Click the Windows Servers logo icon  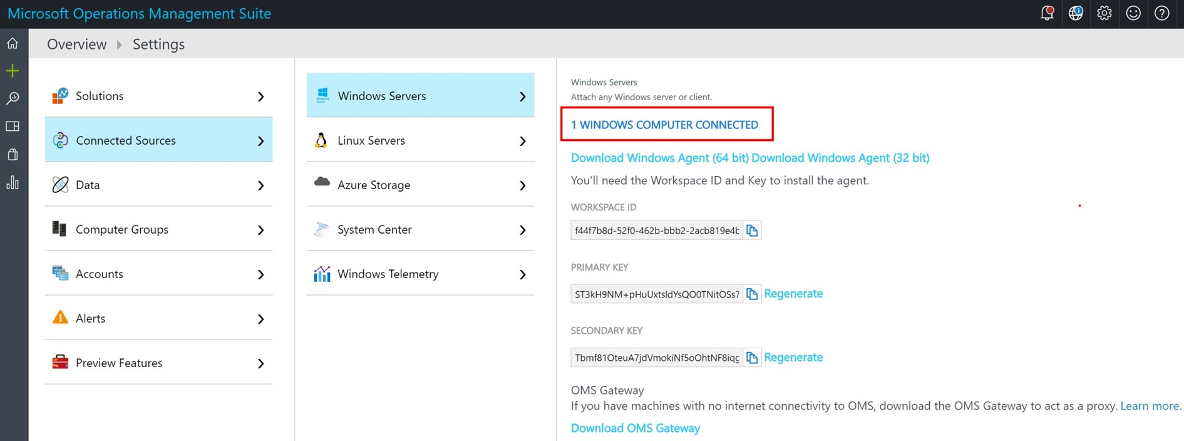pos(322,95)
